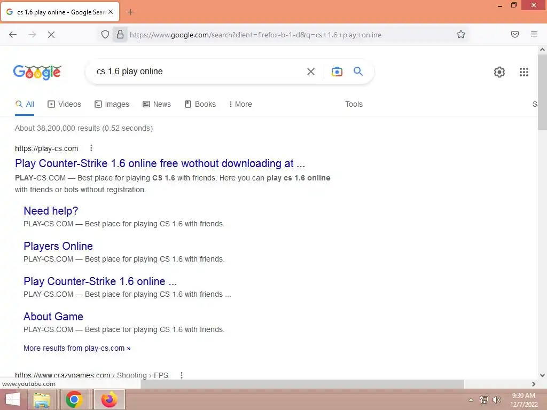
Task: Open network status tray icon
Action: tap(483, 399)
